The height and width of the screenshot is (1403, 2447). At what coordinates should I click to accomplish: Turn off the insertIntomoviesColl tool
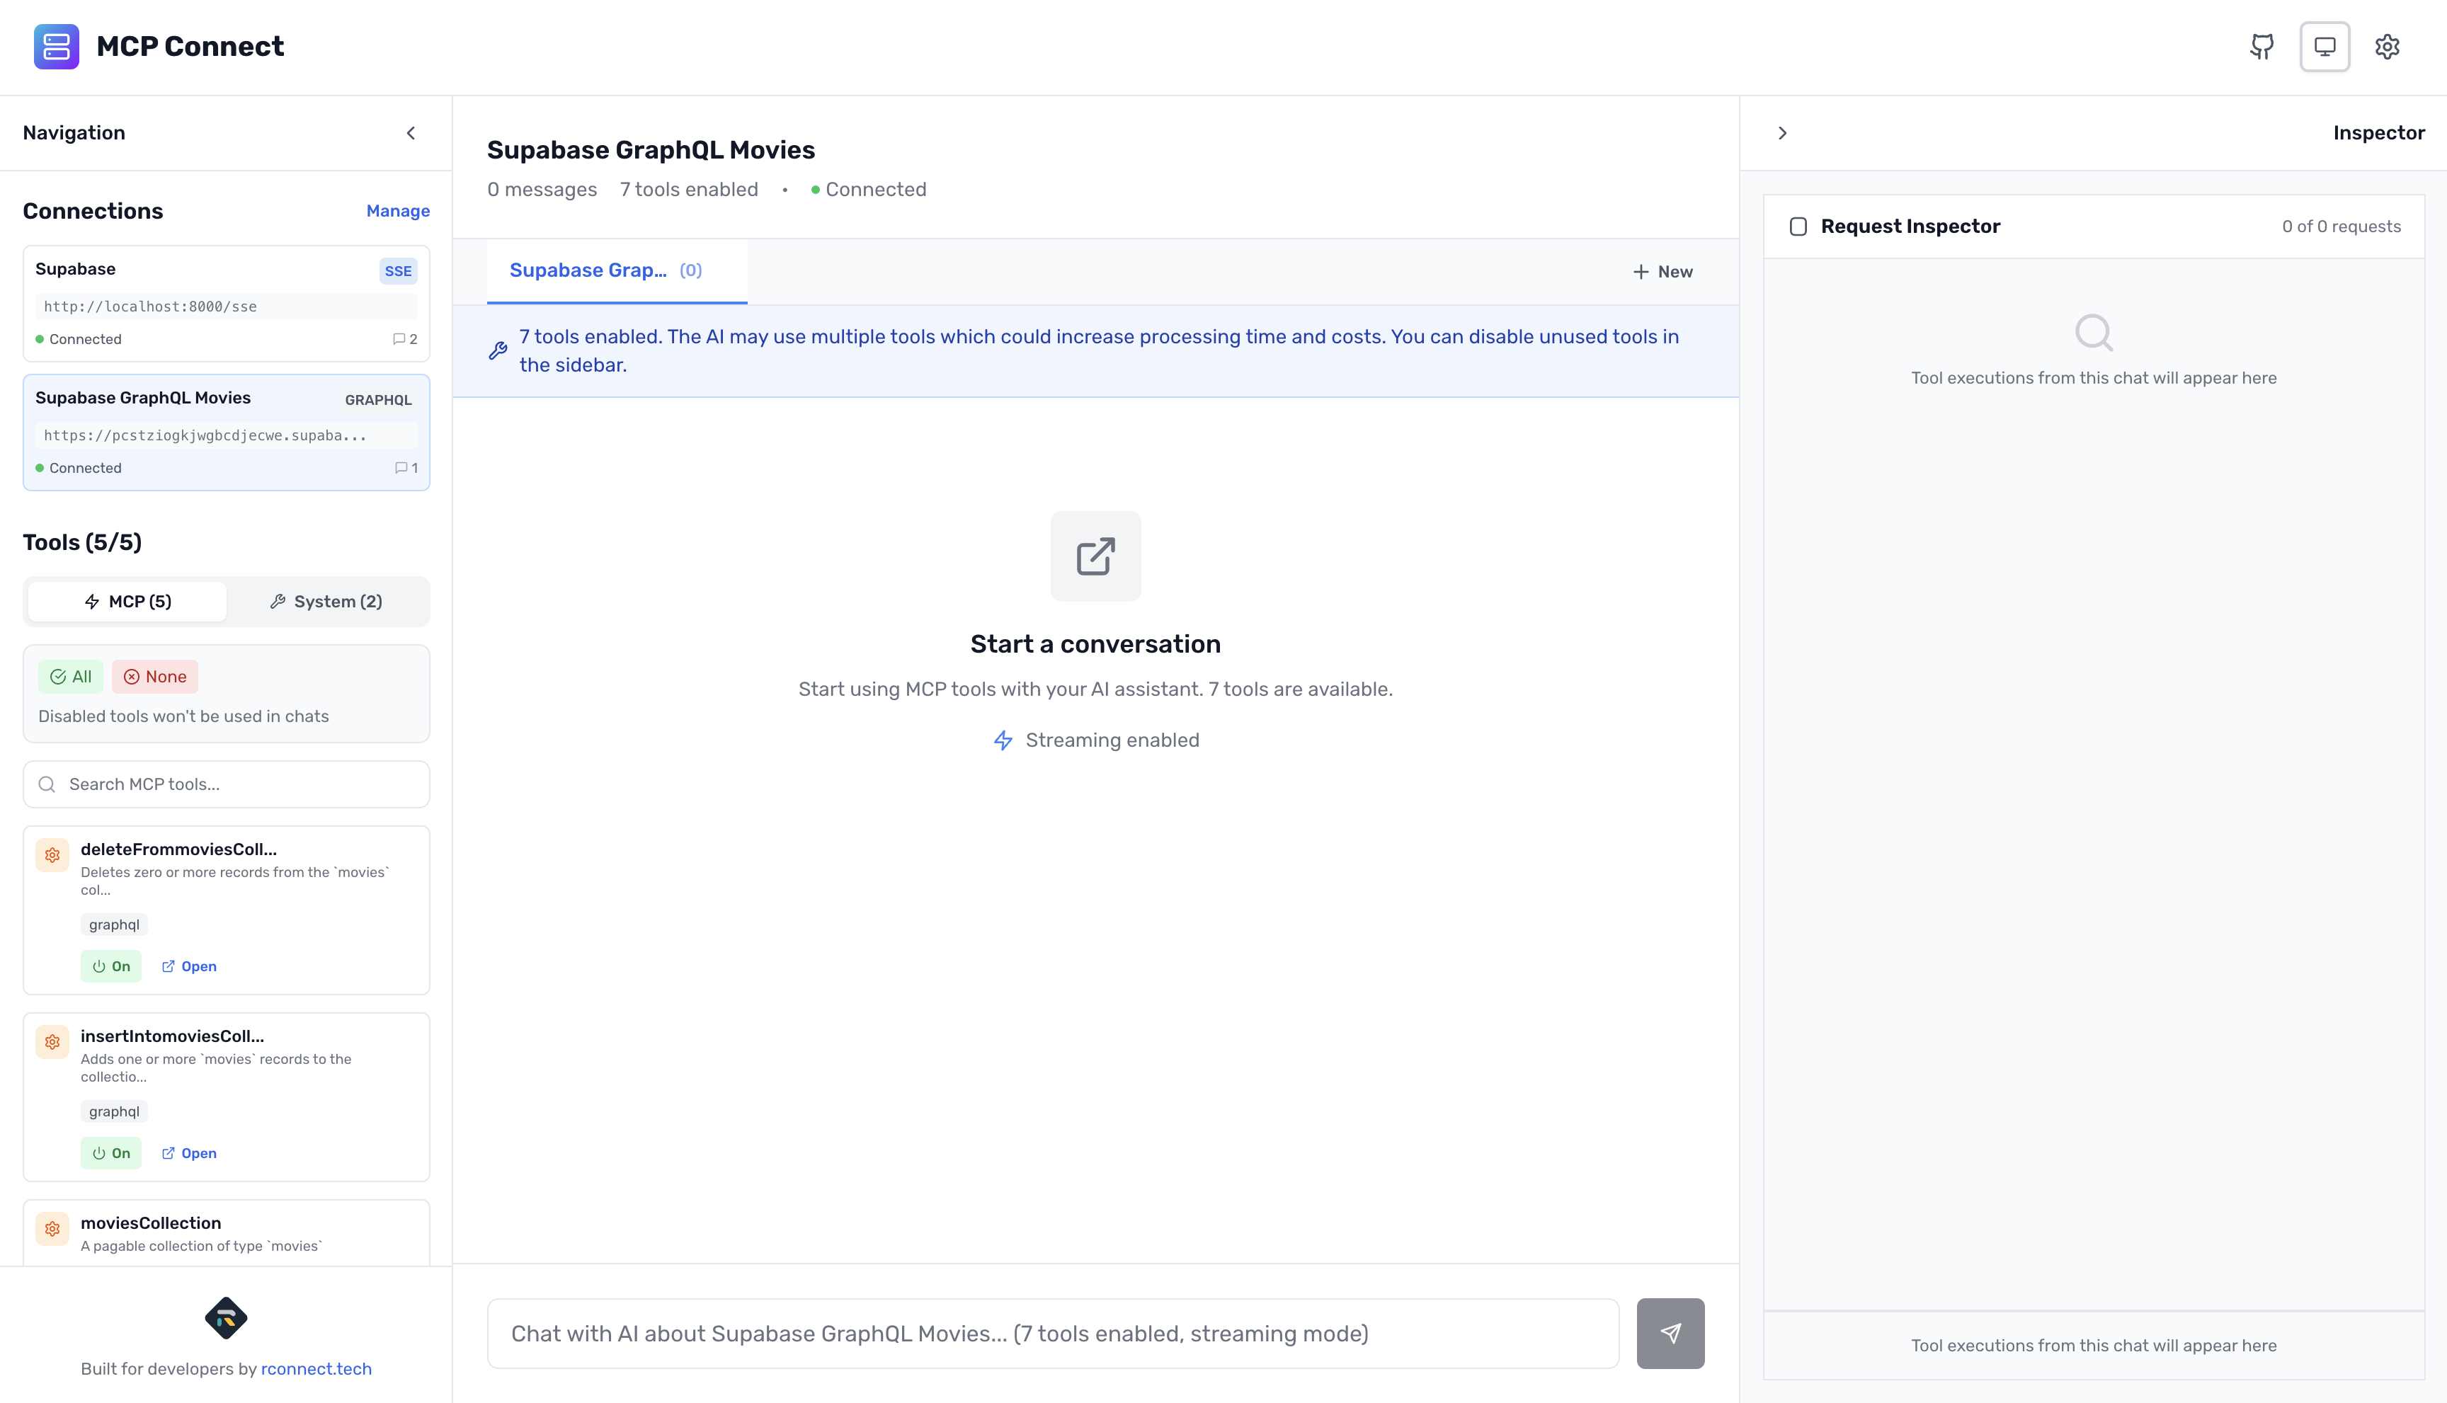[x=110, y=1152]
